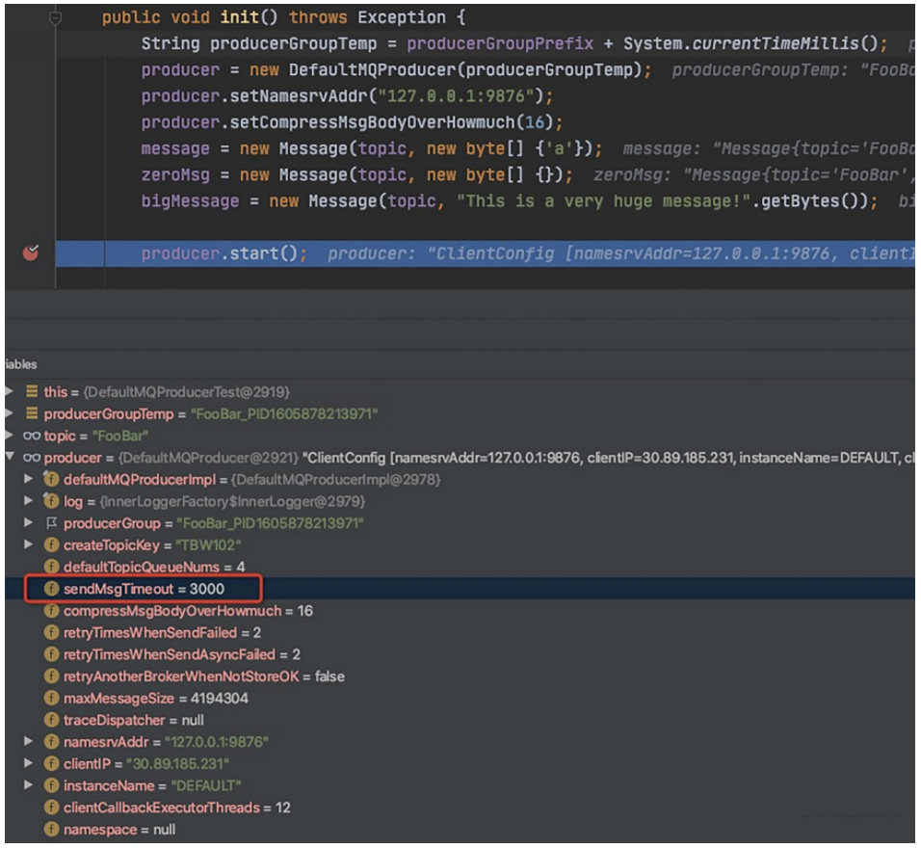
Task: Click the namespace variable name
Action: (100, 830)
